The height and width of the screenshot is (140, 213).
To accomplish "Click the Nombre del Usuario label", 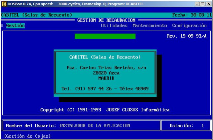I will coord(31,126).
